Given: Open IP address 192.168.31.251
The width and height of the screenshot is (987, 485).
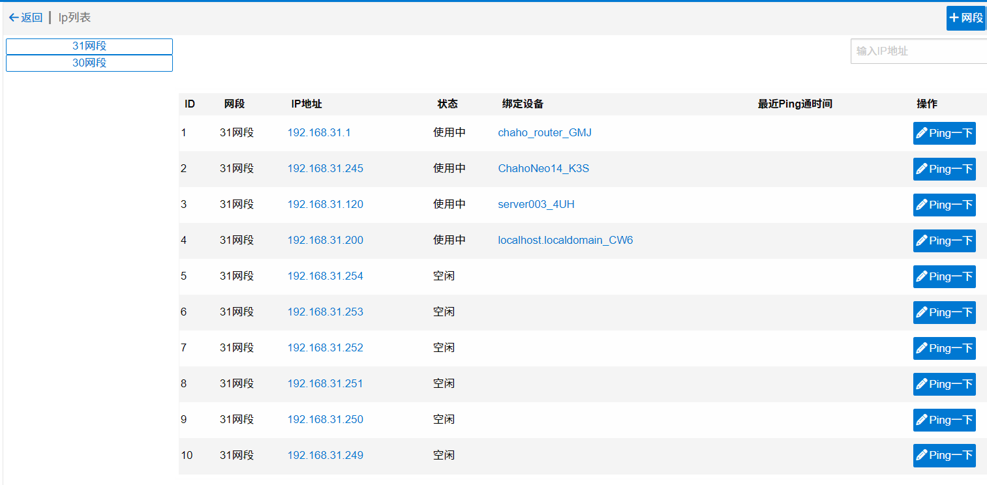Looking at the screenshot, I should pos(326,383).
